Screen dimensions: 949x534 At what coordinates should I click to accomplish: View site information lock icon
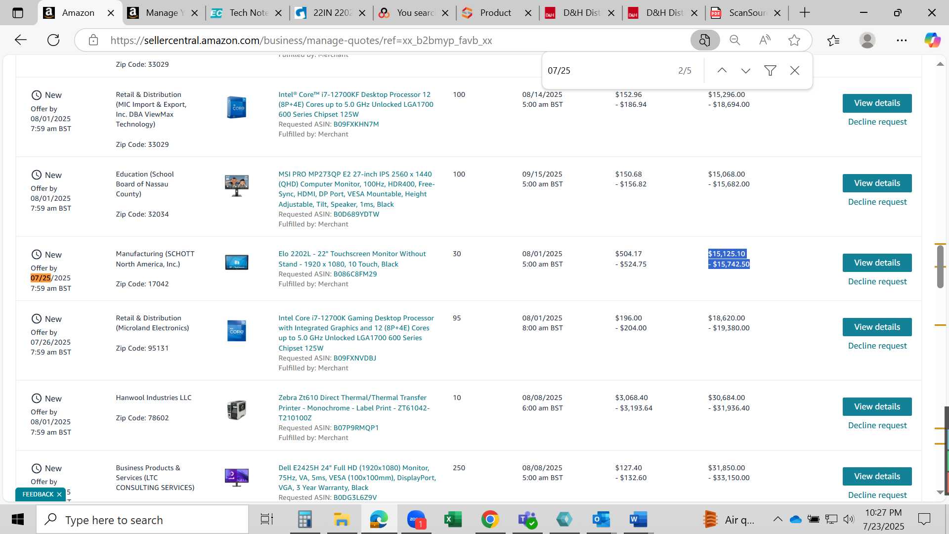point(93,40)
